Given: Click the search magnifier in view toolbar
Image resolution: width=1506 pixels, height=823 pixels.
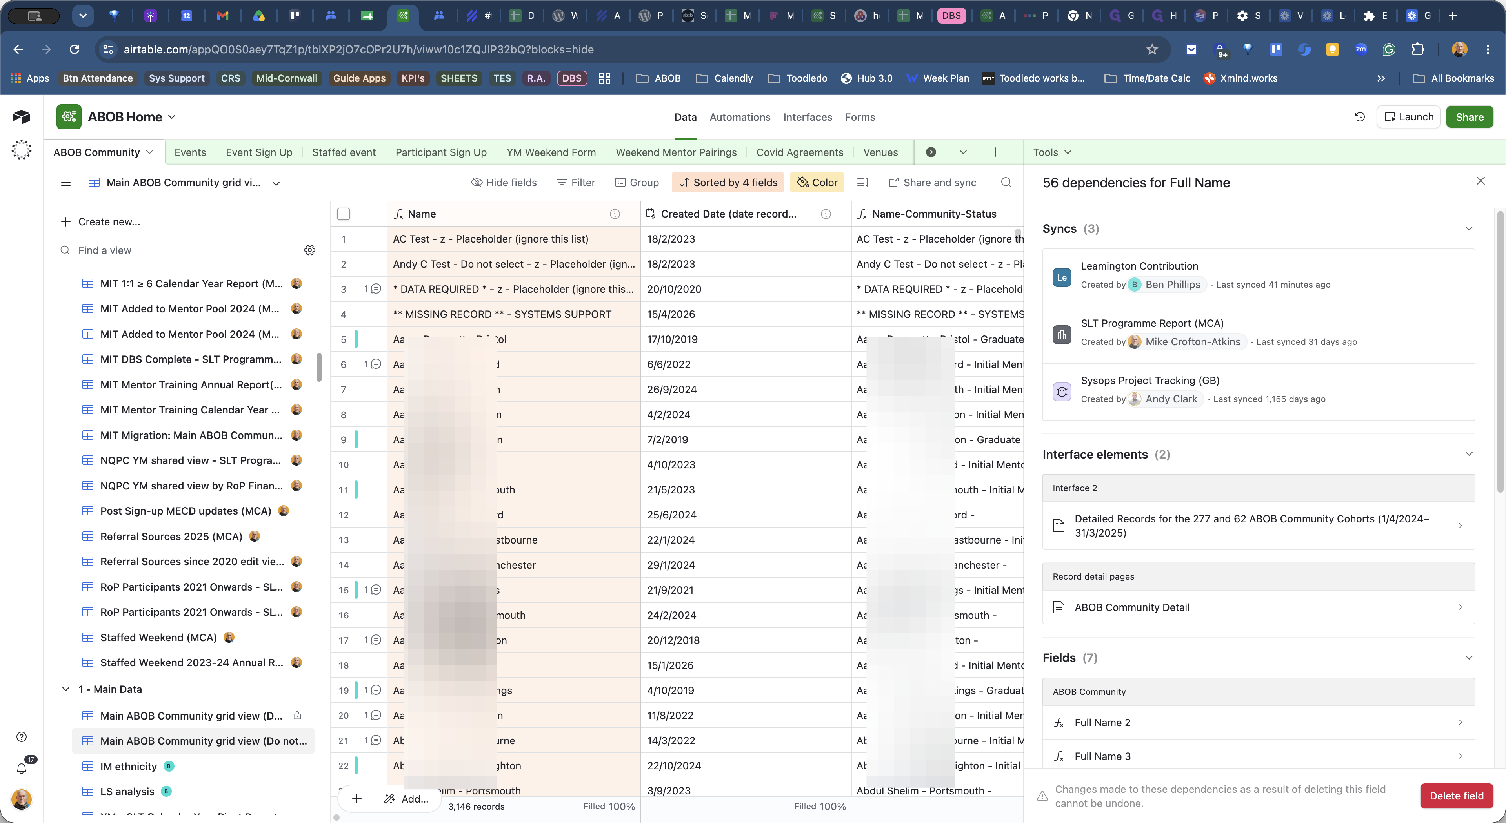Looking at the screenshot, I should [x=1006, y=182].
